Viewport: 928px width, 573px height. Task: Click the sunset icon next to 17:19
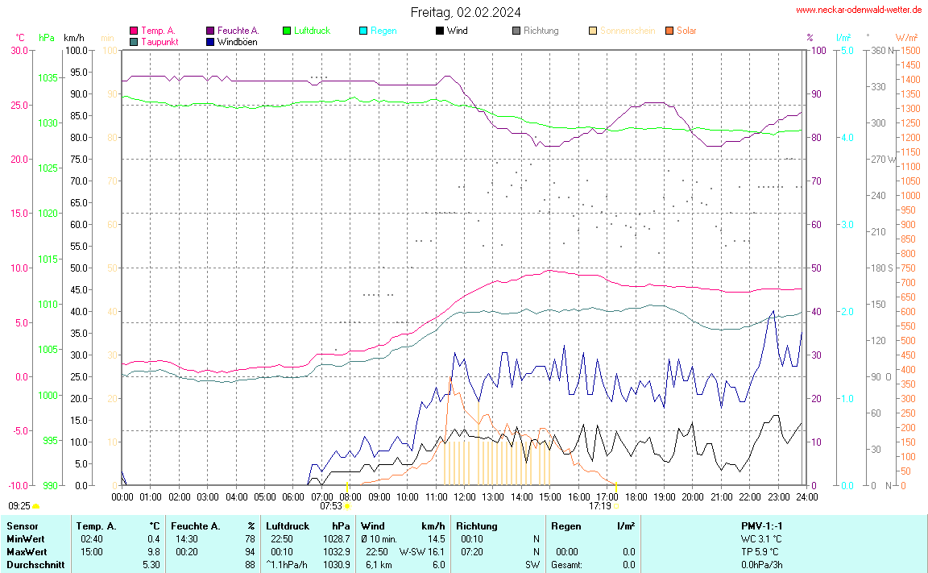click(616, 506)
